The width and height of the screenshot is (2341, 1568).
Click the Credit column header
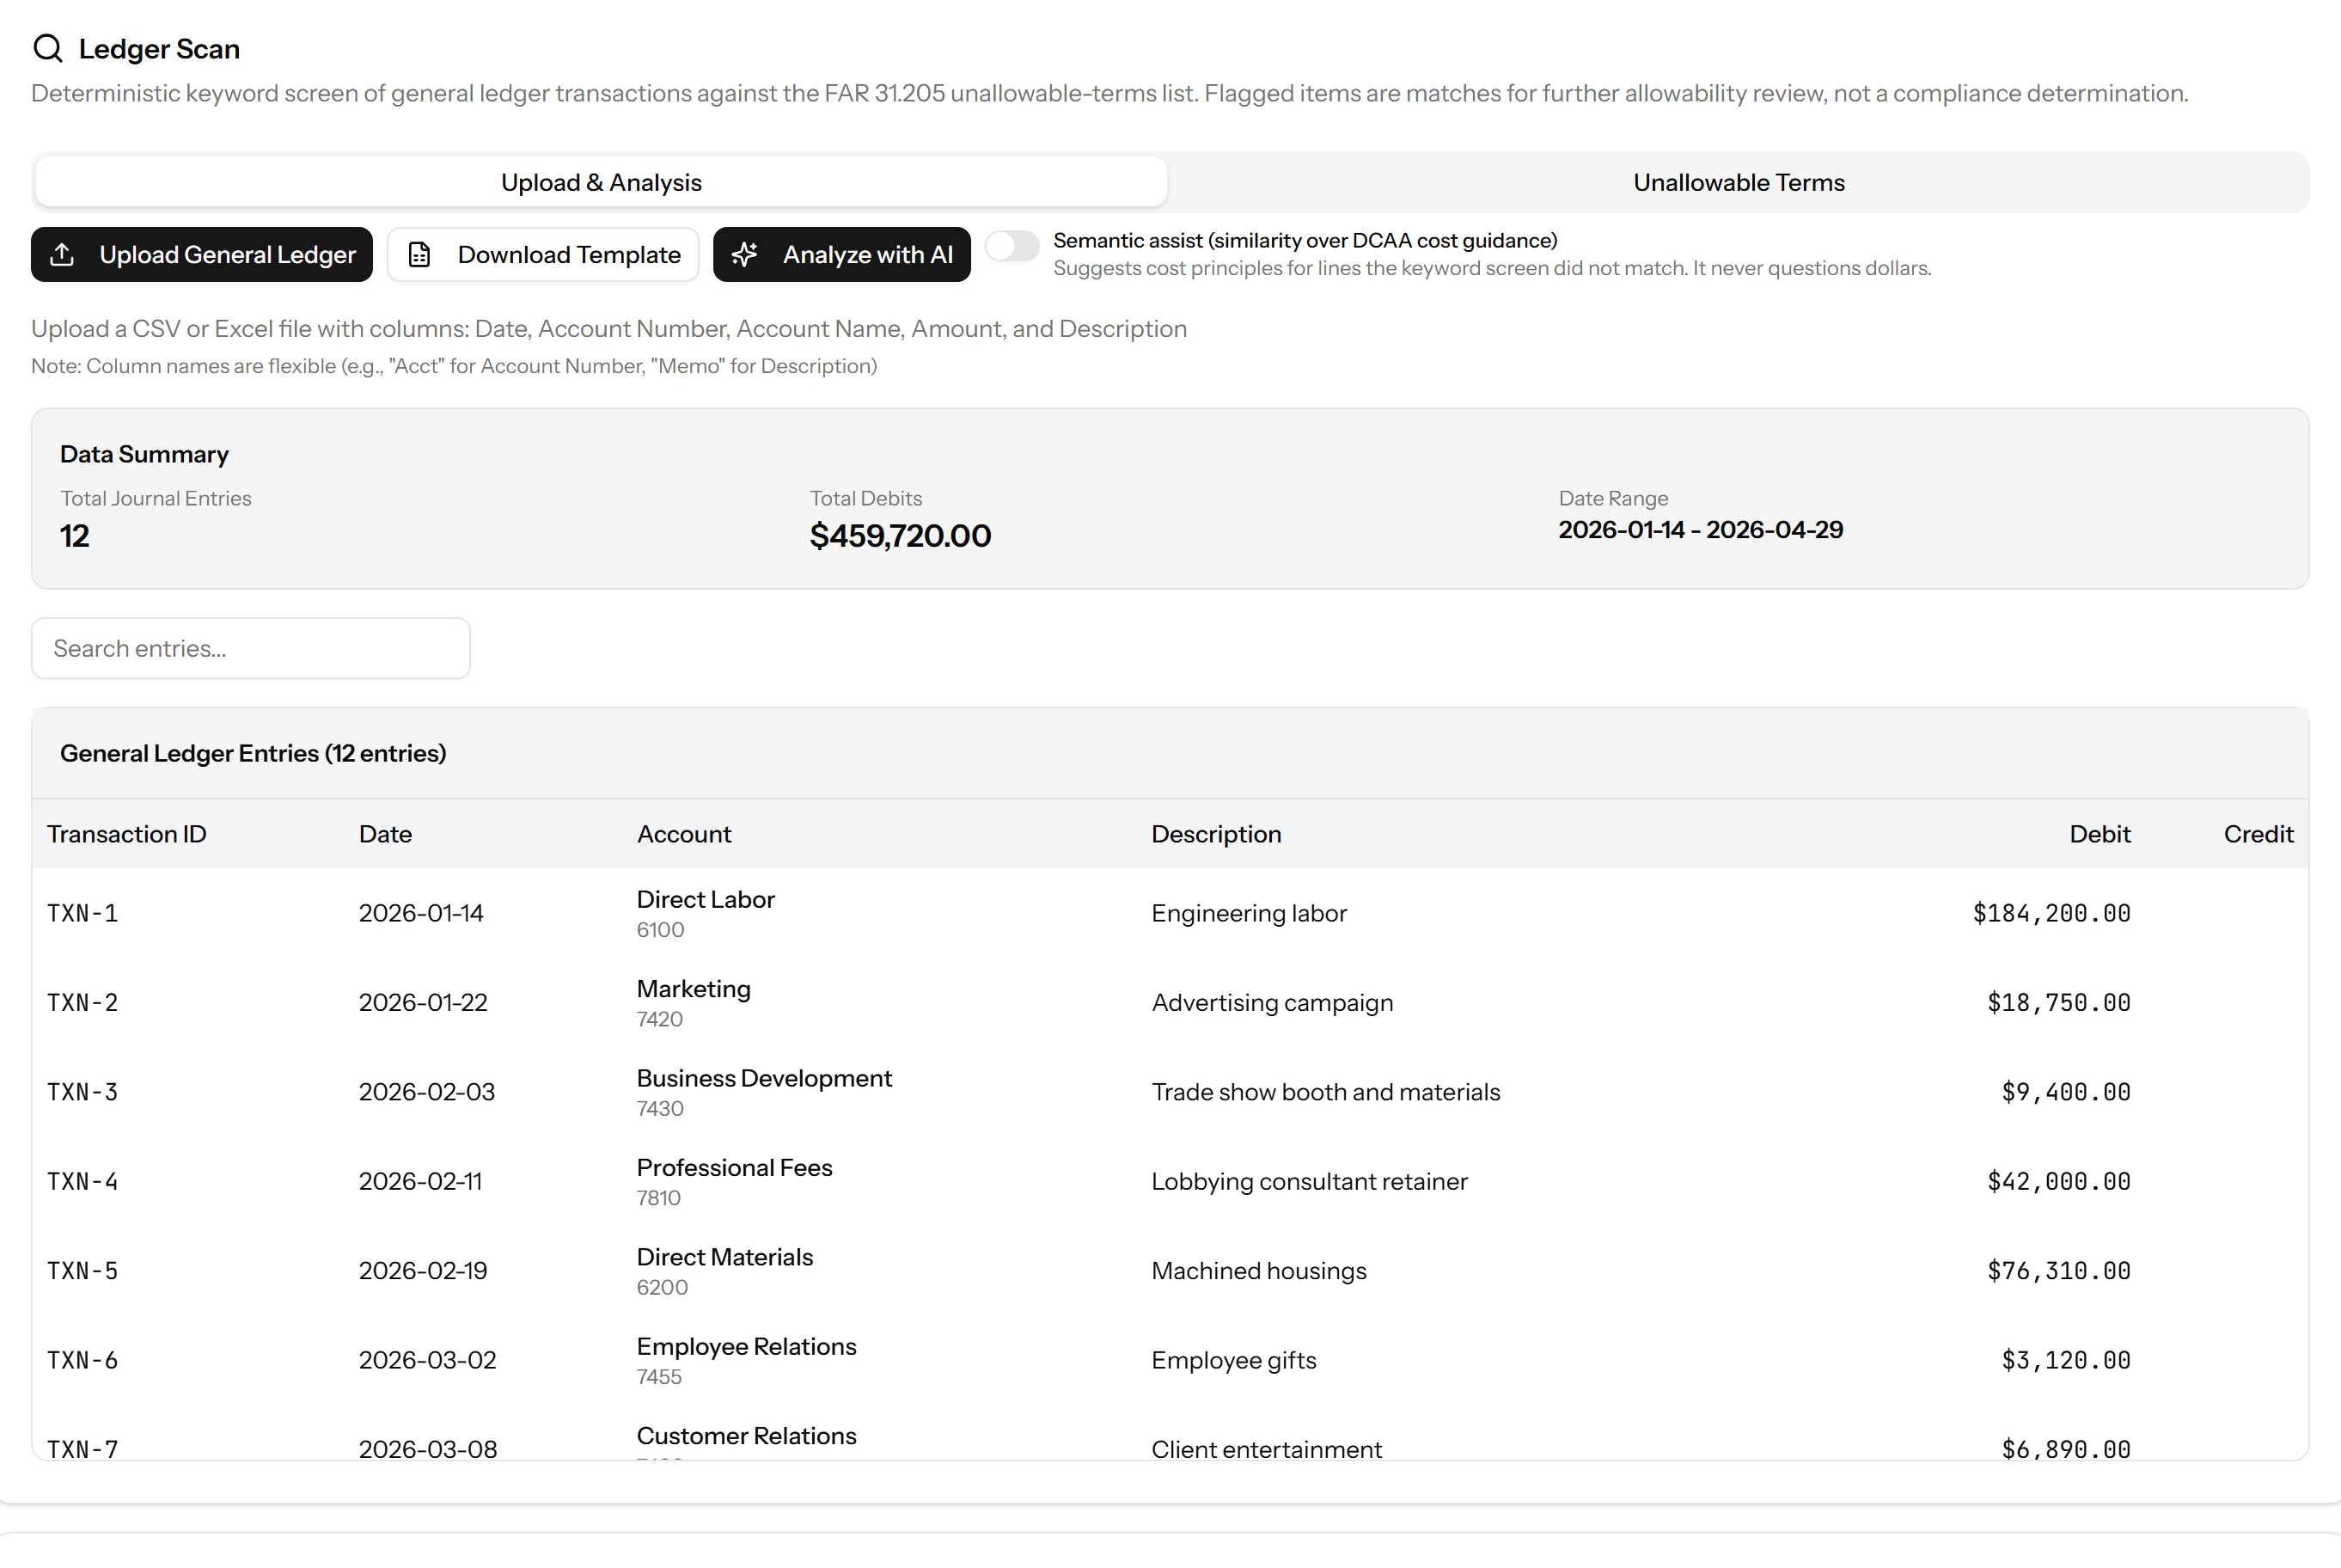(x=2258, y=834)
